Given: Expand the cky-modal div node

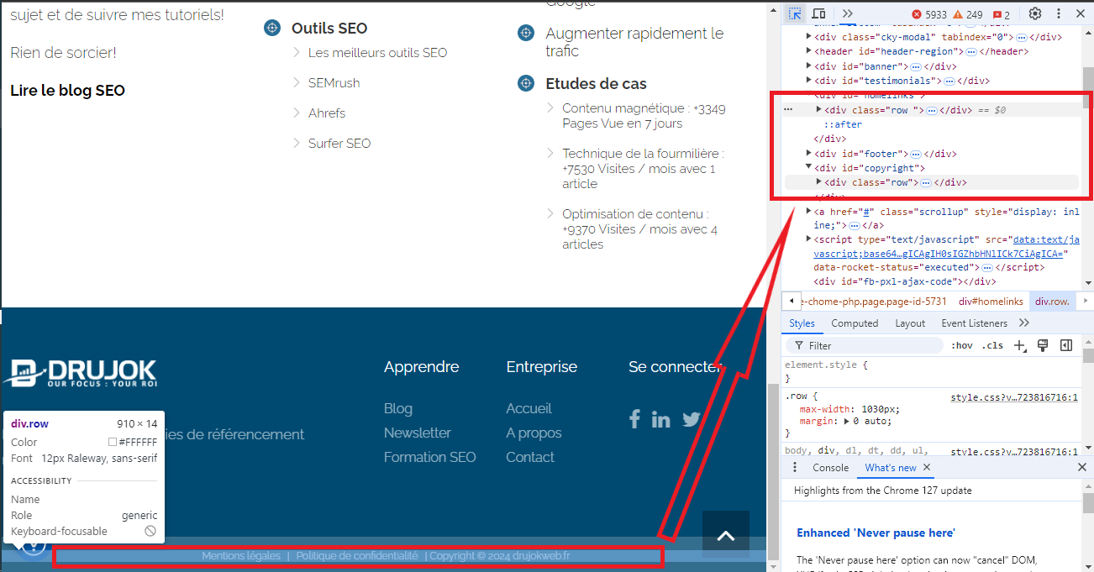Looking at the screenshot, I should click(809, 37).
